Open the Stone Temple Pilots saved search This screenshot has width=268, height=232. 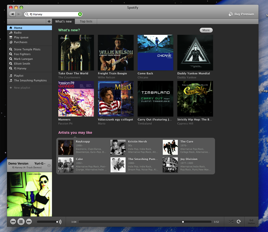[x=29, y=49]
